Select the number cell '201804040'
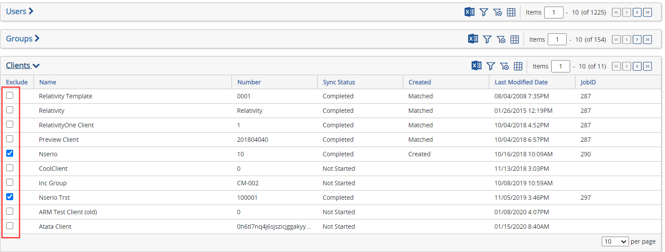The width and height of the screenshot is (665, 252). tap(253, 140)
